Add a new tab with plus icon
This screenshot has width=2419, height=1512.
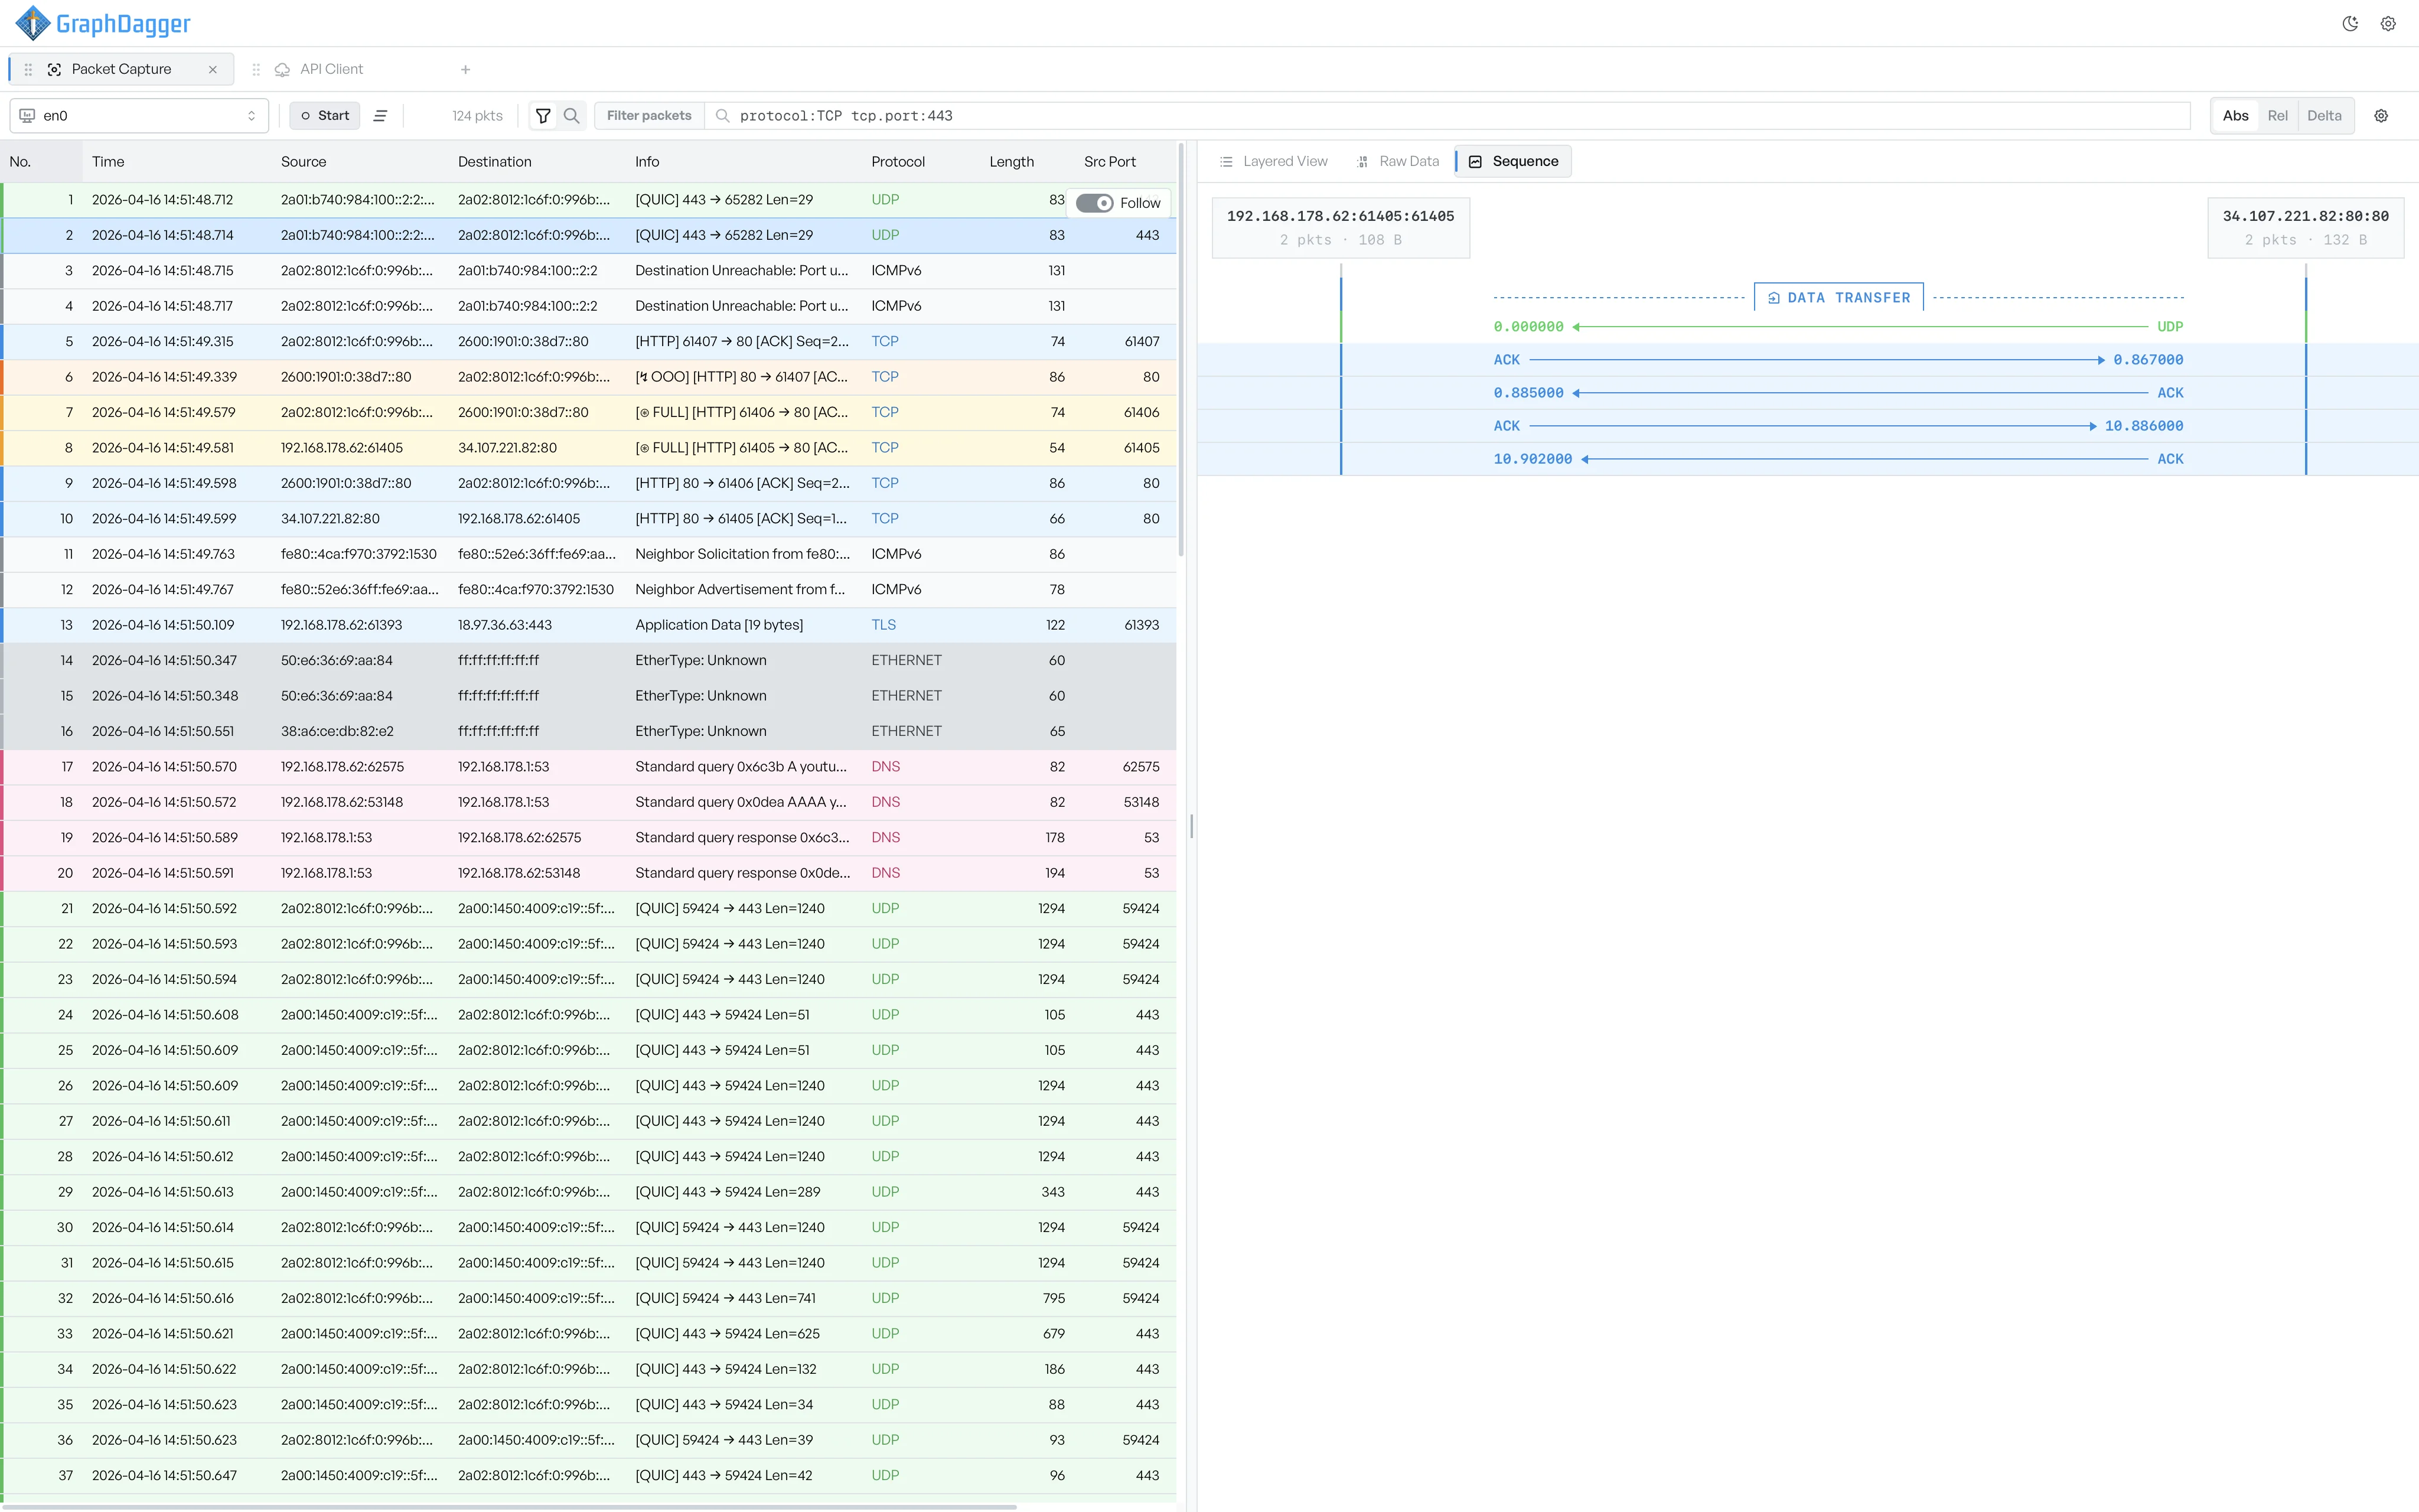(466, 69)
